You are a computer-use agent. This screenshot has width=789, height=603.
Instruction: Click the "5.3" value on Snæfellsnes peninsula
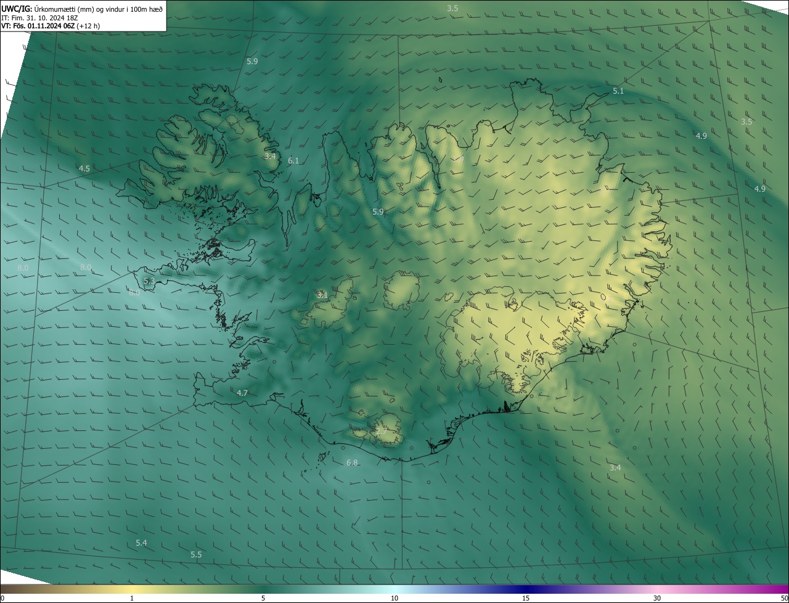coord(149,281)
